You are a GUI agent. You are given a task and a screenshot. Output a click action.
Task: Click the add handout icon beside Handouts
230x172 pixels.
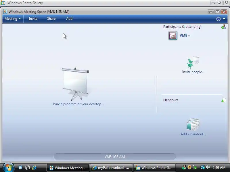click(x=224, y=100)
